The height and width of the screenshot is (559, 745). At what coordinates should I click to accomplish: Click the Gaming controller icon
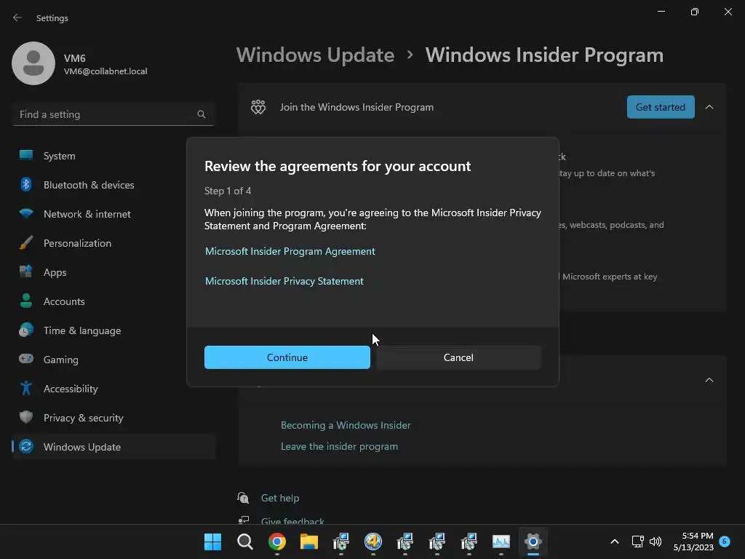click(x=26, y=358)
